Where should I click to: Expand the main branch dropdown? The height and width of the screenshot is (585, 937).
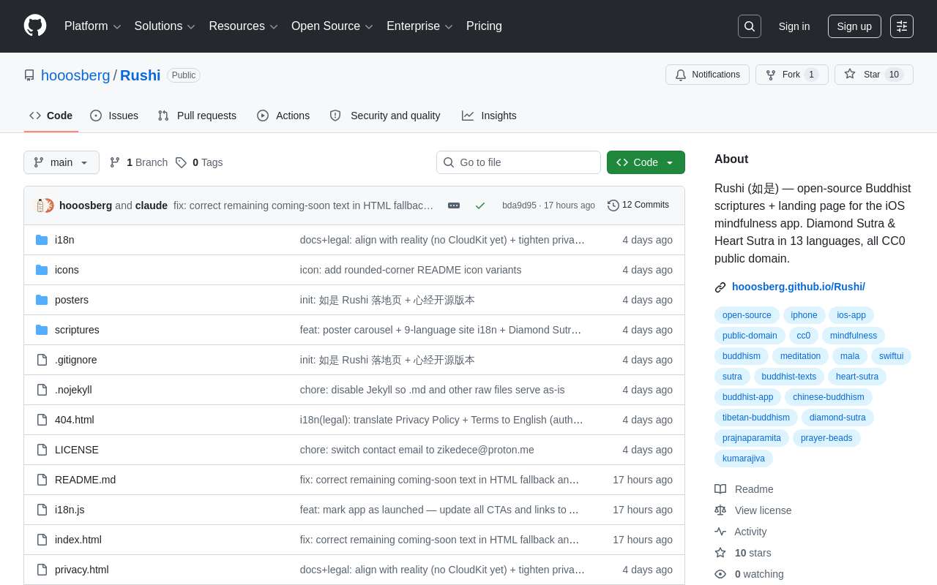tap(61, 162)
